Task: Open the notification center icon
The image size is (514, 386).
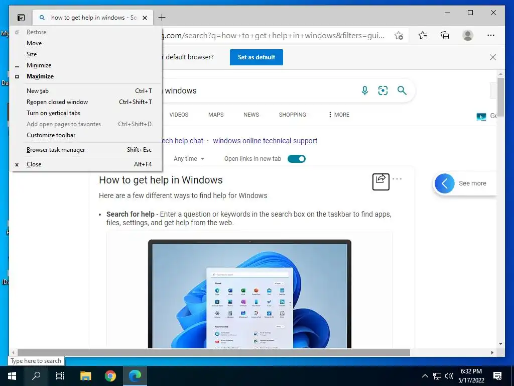Action: click(x=497, y=376)
